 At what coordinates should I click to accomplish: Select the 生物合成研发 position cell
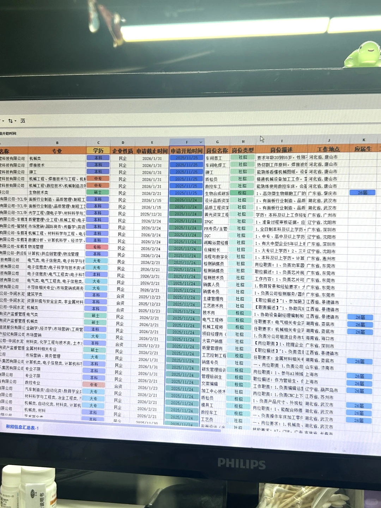click(217, 193)
